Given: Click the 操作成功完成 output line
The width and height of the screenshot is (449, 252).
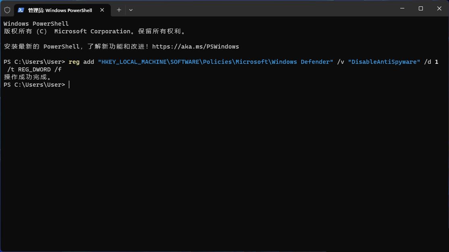Looking at the screenshot, I should (x=26, y=77).
